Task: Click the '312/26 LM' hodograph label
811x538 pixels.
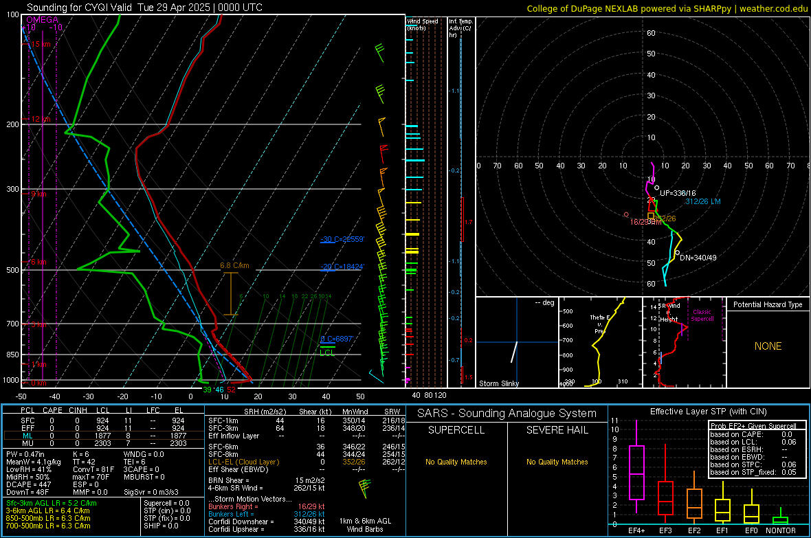Action: [702, 201]
